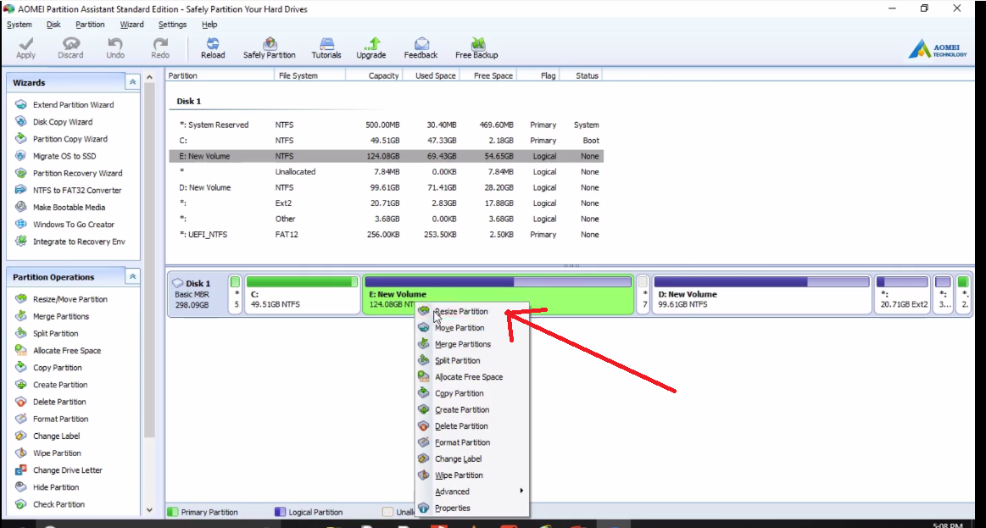Launch the Extend Partition Wizard
The image size is (986, 528).
(x=73, y=105)
